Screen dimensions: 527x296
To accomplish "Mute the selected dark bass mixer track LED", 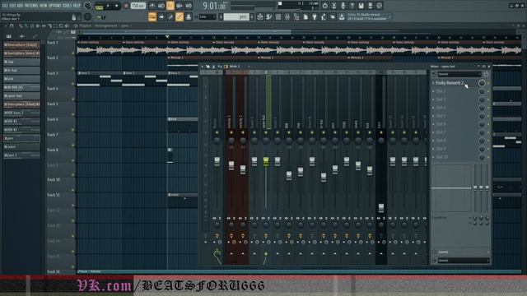I will pos(380,133).
